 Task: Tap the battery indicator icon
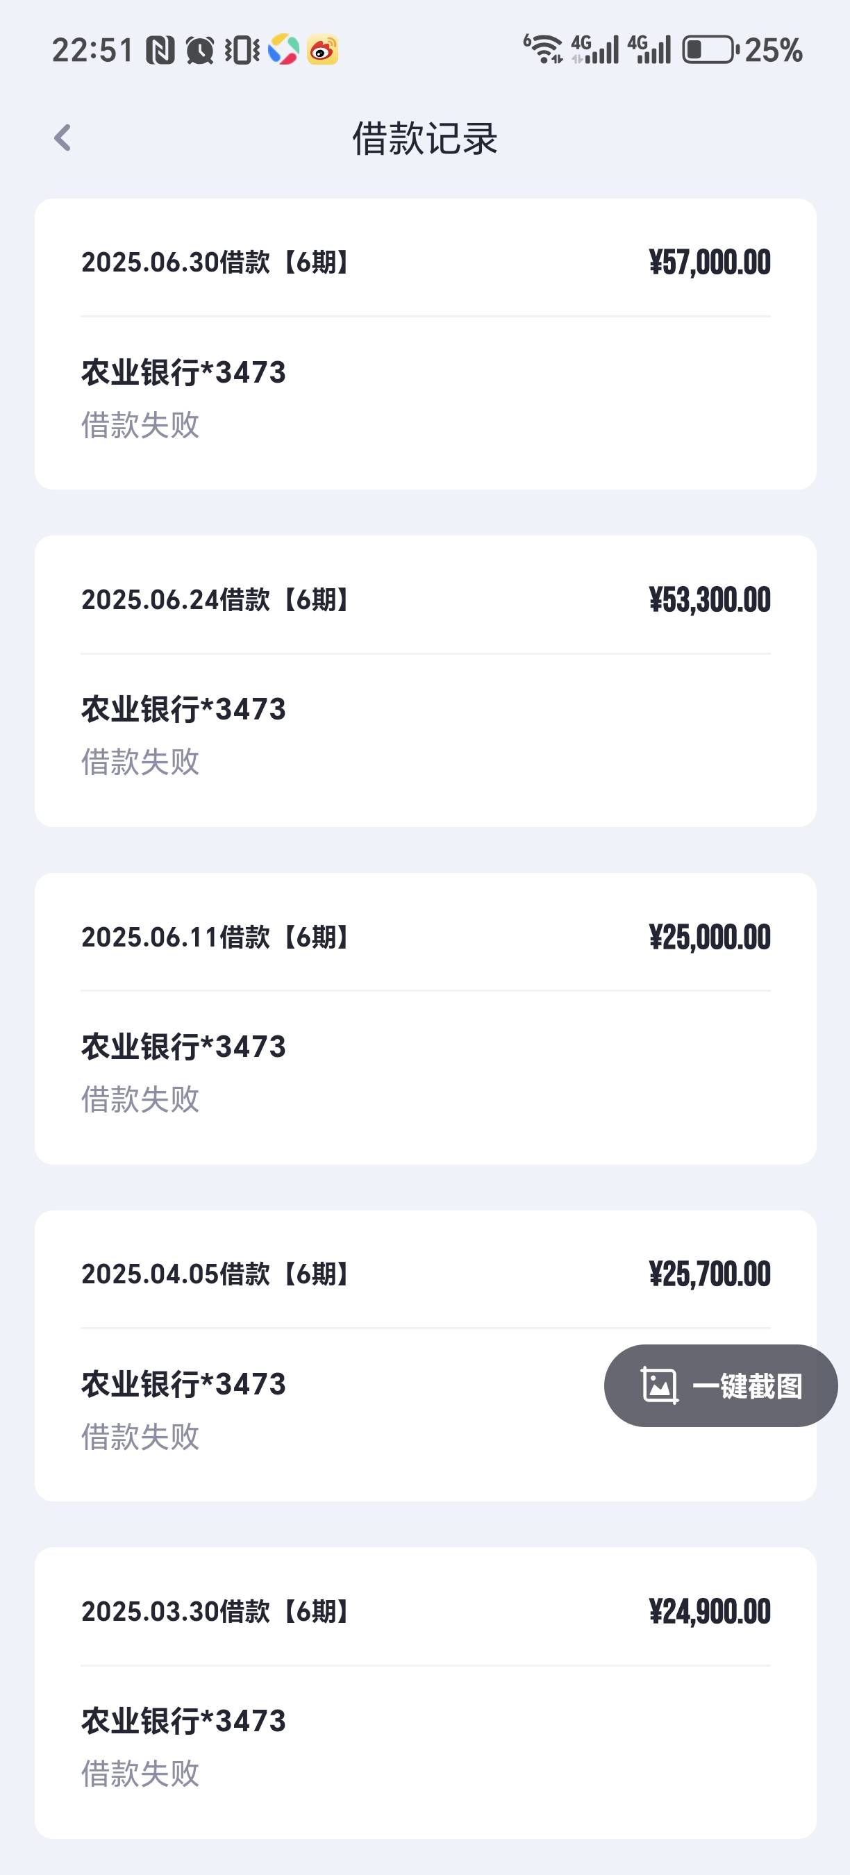[x=710, y=50]
